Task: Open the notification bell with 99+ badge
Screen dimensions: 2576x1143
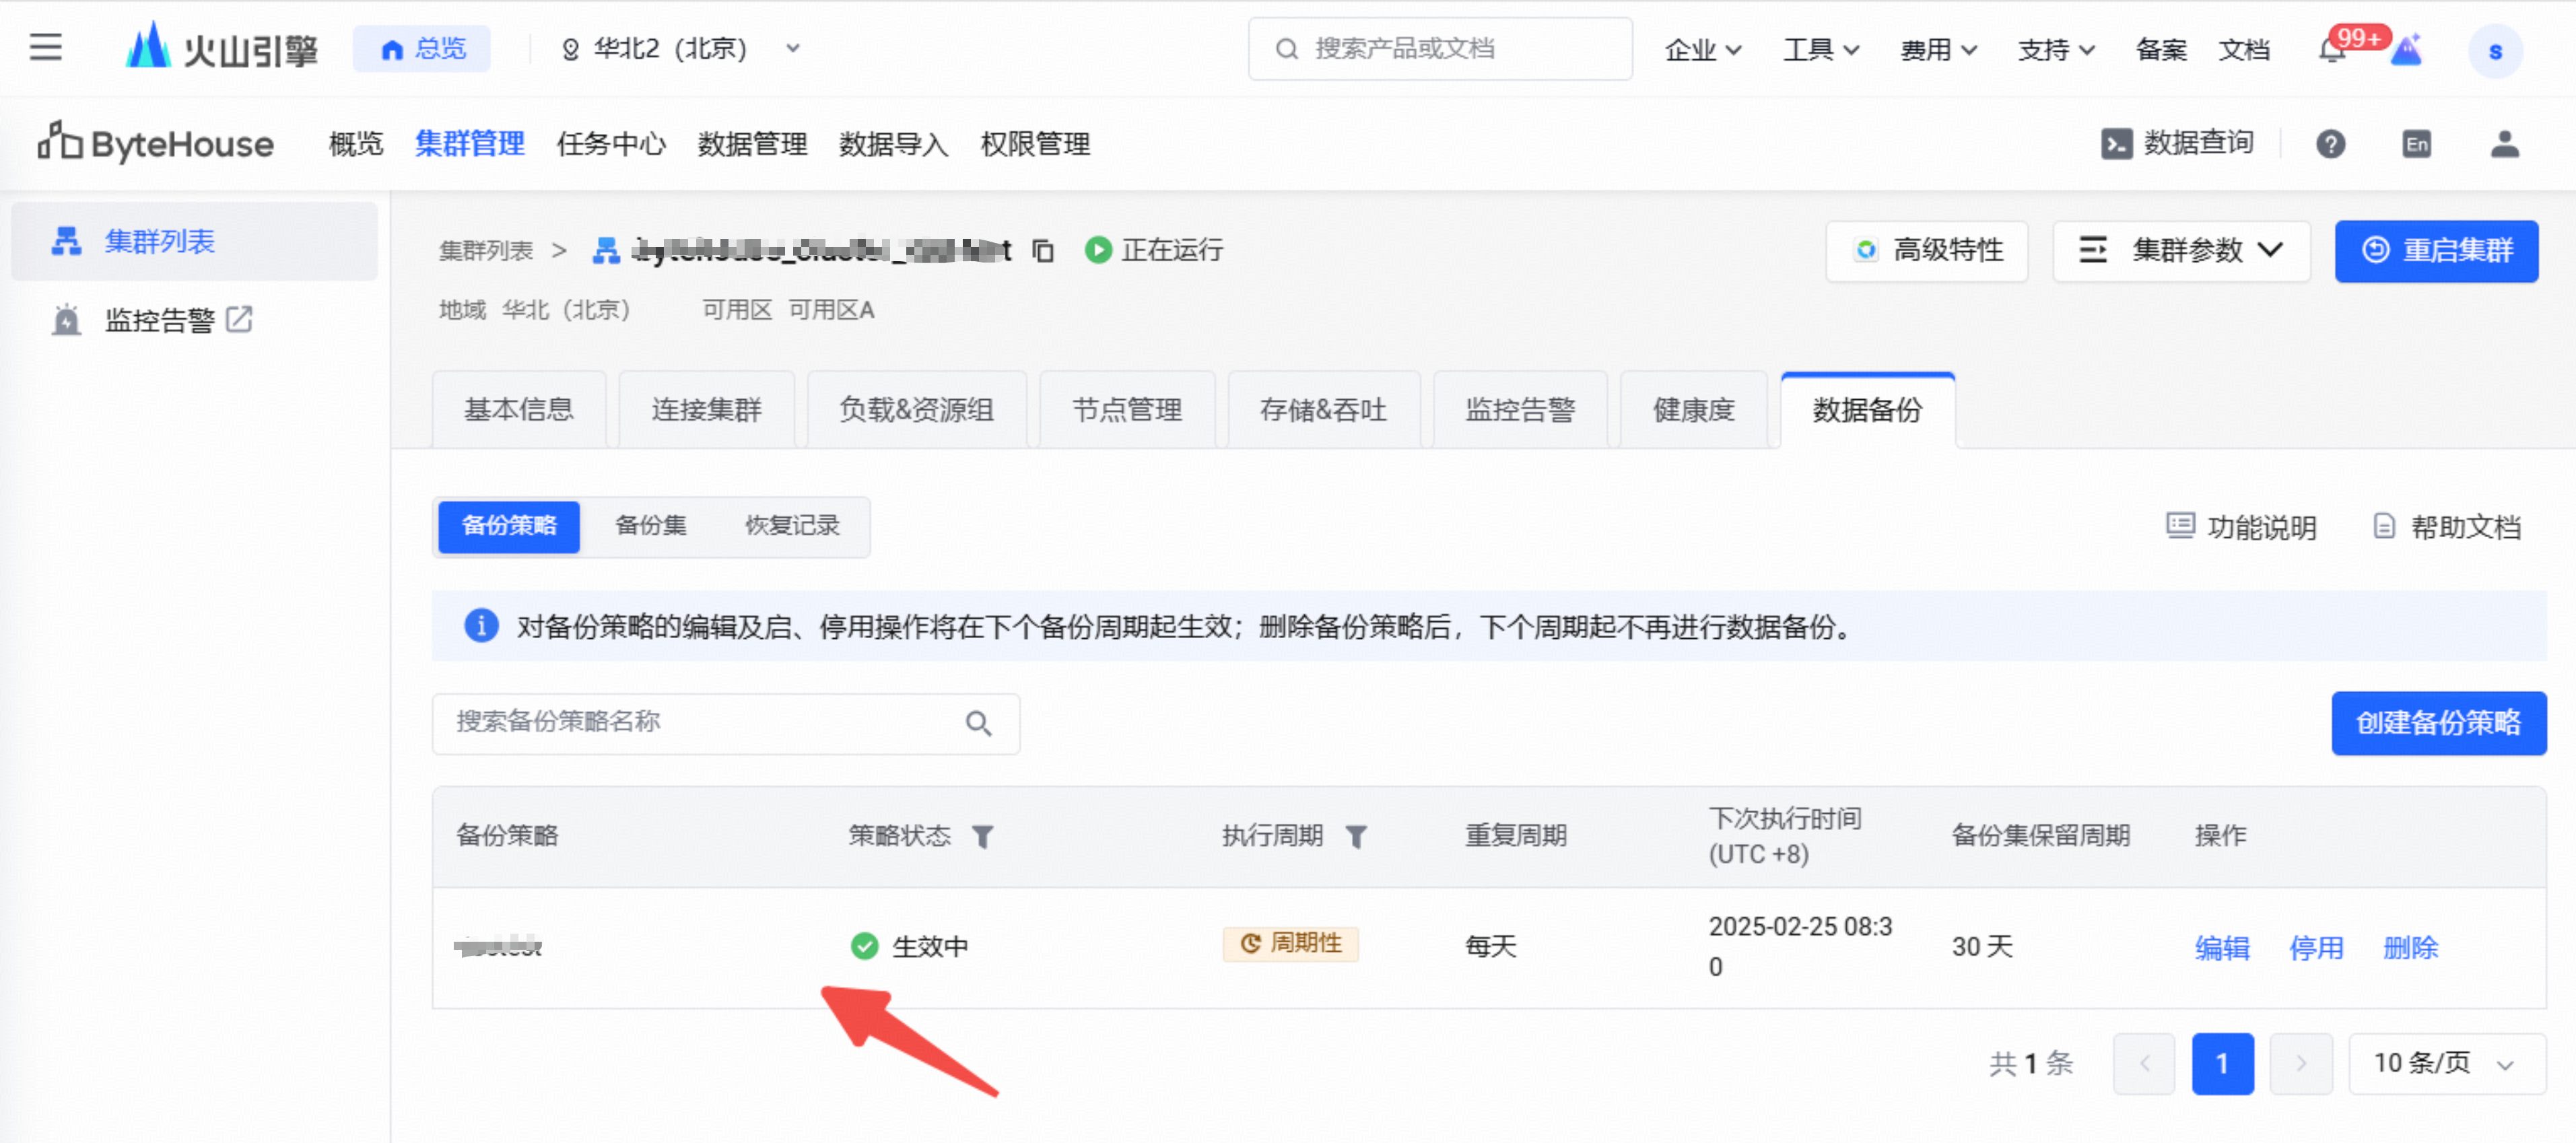Action: (2332, 49)
